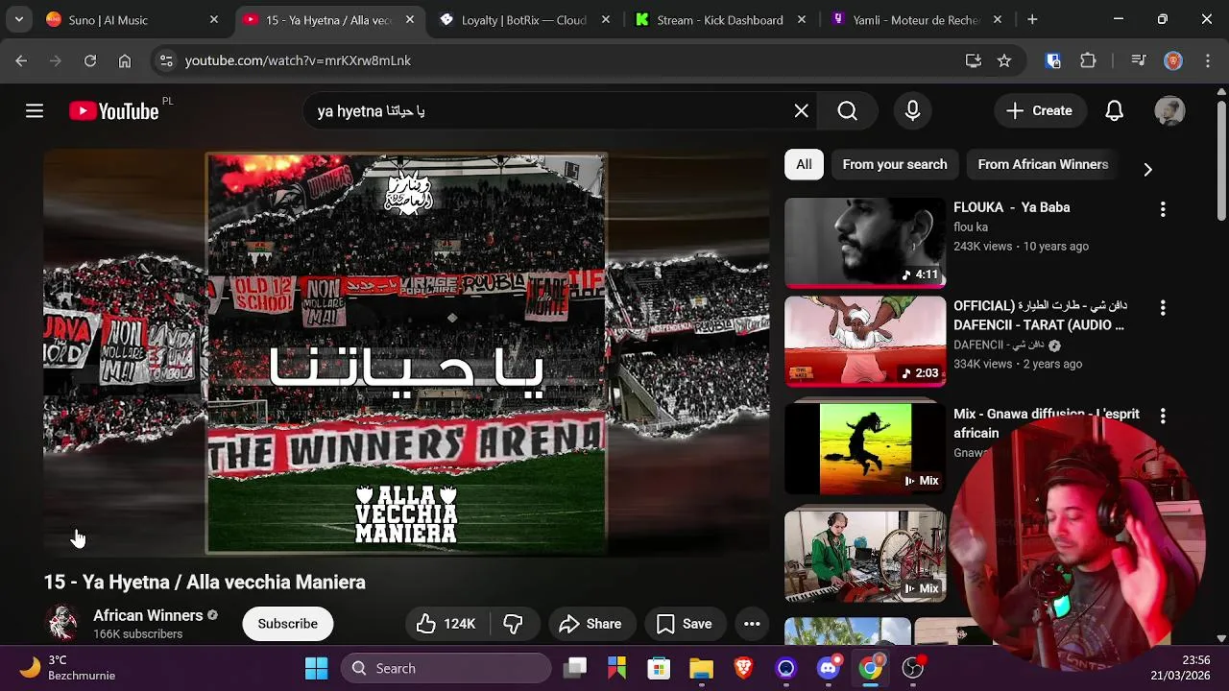This screenshot has width=1229, height=691.
Task: Select the All filter chip
Action: (804, 164)
